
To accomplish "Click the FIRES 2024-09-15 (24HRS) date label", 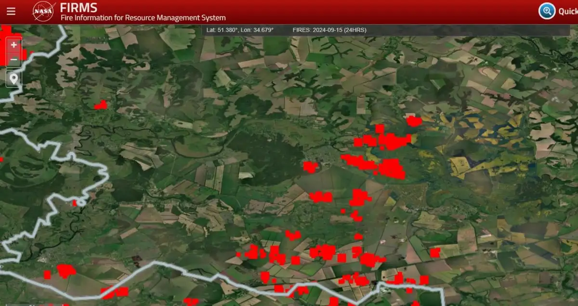I will point(329,30).
